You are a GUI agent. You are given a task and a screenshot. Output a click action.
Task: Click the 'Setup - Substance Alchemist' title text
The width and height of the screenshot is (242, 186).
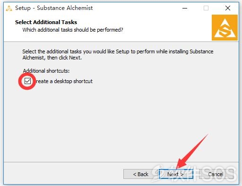(54, 8)
